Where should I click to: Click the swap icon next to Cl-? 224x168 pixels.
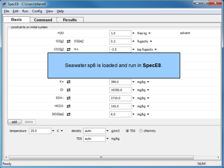click(x=68, y=90)
